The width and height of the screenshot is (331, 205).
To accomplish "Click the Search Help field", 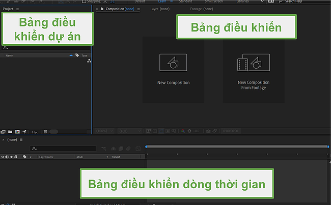I will point(293,1).
